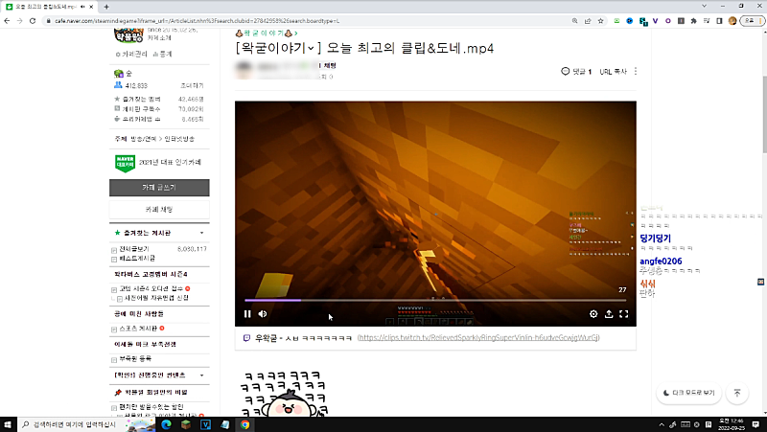Open the tab search chevron in title bar
This screenshot has width=767, height=432.
pos(705,6)
